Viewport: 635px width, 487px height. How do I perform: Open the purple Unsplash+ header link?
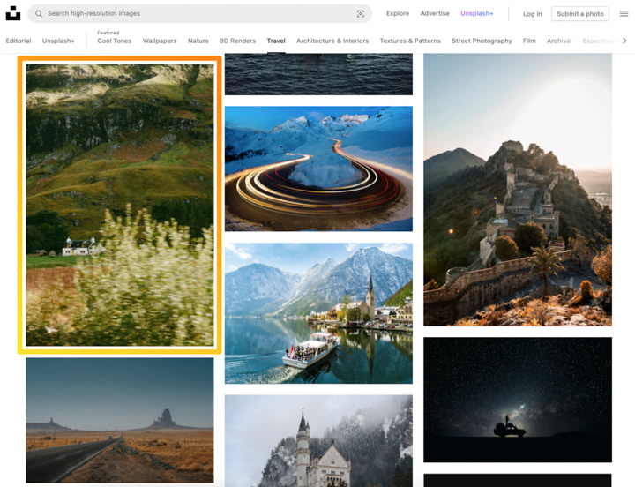(x=476, y=13)
